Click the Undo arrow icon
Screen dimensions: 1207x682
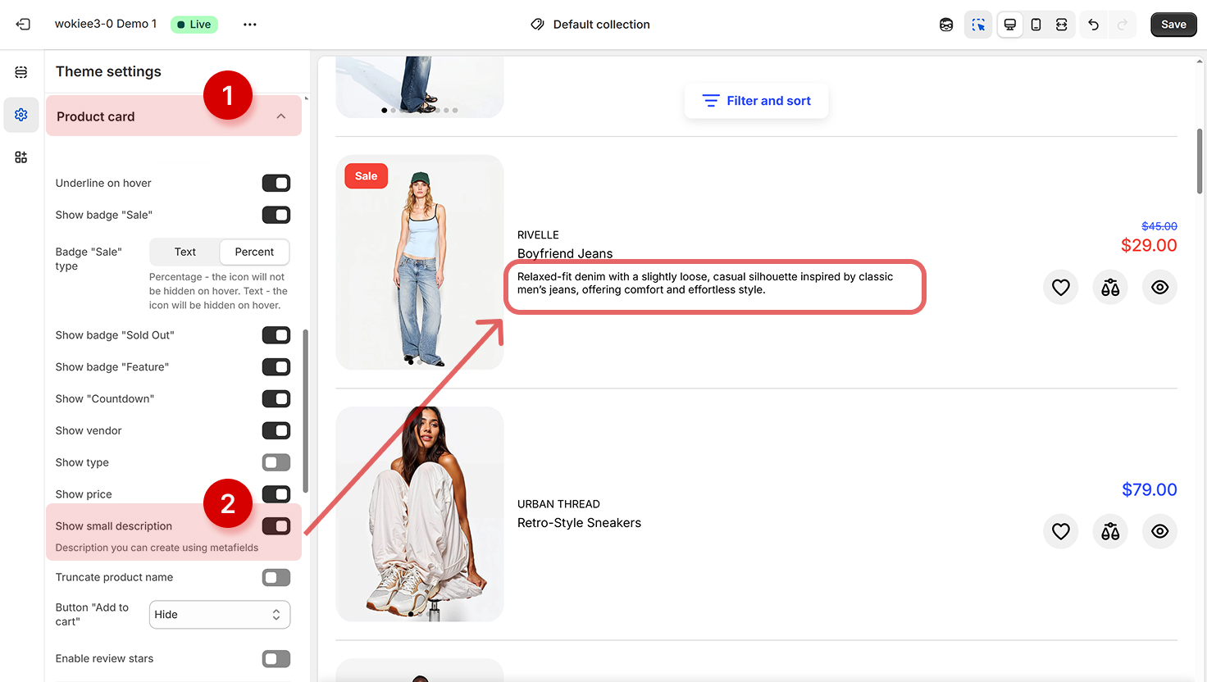[1093, 25]
